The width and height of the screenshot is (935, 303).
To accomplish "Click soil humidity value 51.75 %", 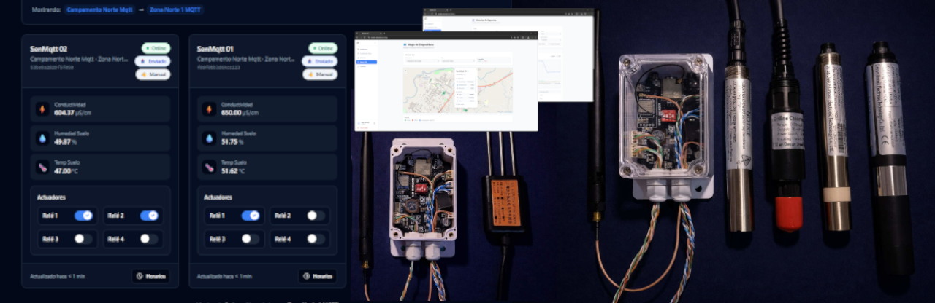I will pos(233,142).
